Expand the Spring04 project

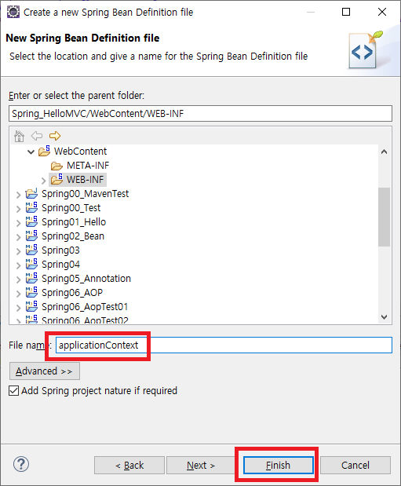[18, 265]
